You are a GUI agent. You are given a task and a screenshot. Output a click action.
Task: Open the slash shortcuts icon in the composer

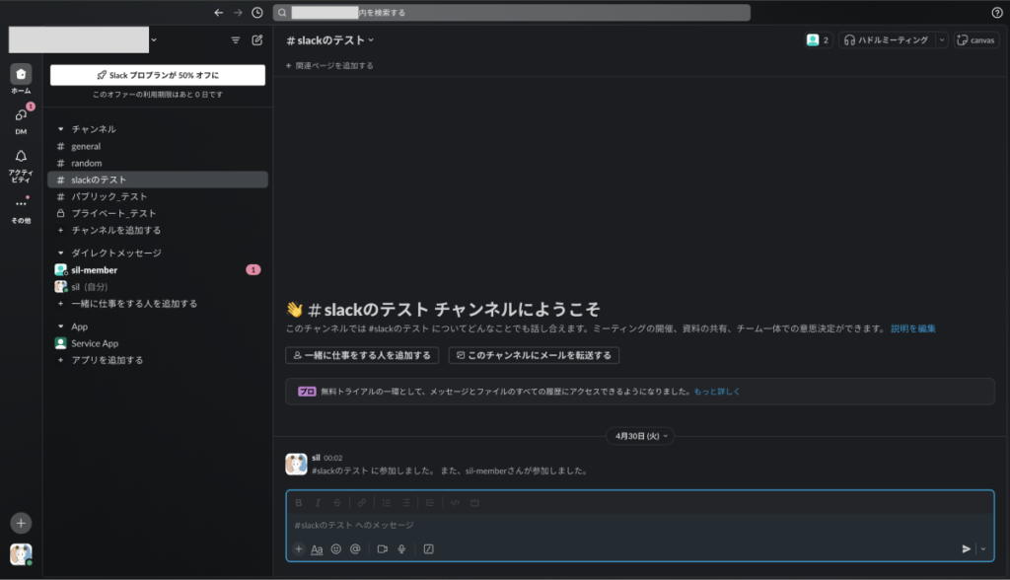click(x=428, y=549)
